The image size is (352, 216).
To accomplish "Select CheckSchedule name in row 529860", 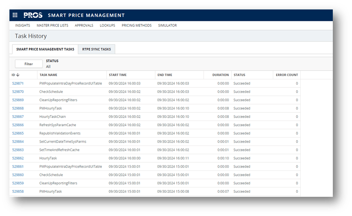I will click(51, 175).
